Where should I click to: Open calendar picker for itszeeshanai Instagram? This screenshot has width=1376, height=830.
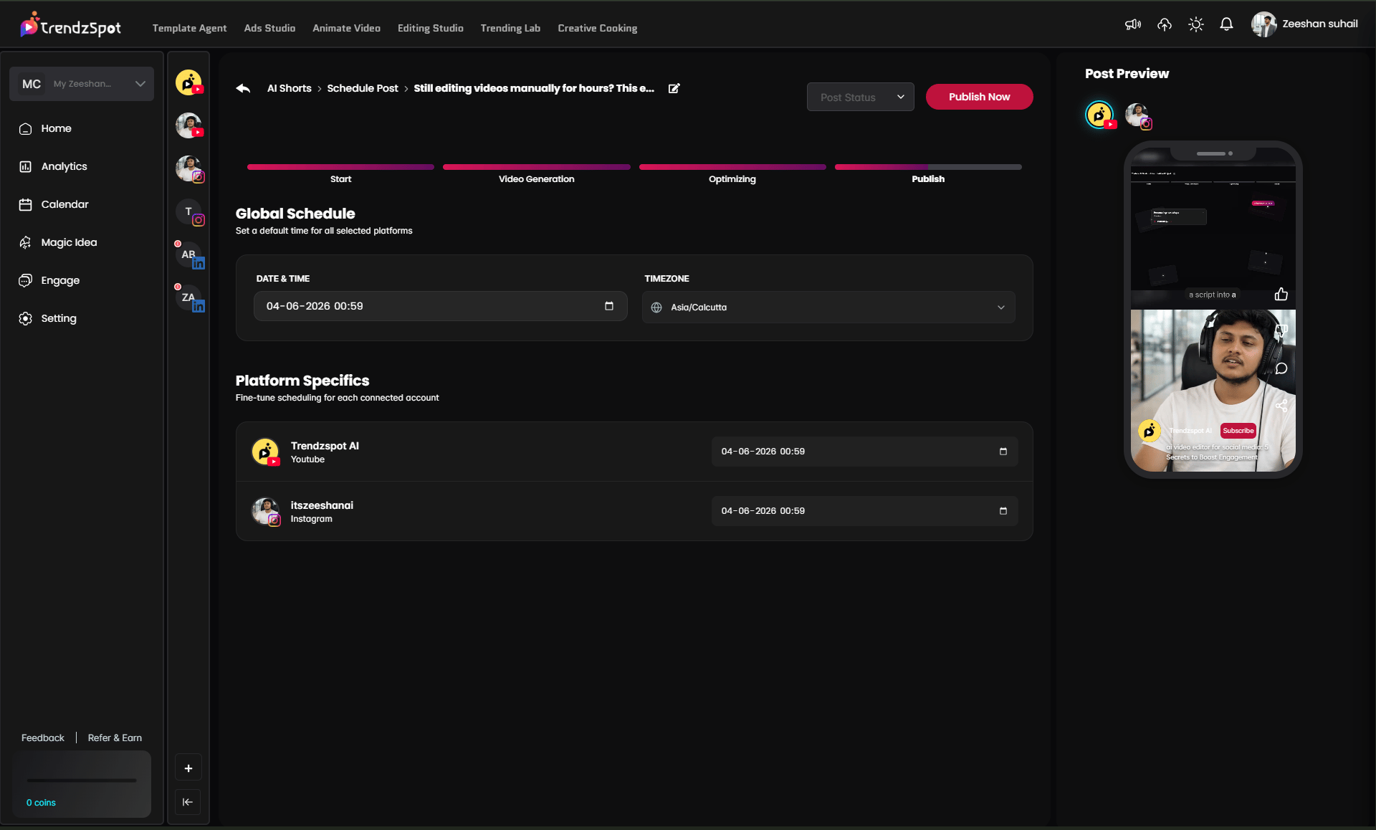pyautogui.click(x=1003, y=511)
